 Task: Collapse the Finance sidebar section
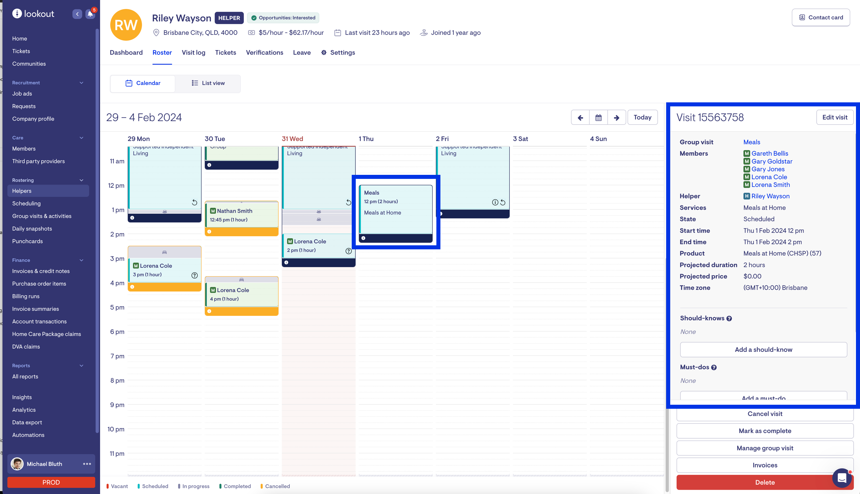81,260
